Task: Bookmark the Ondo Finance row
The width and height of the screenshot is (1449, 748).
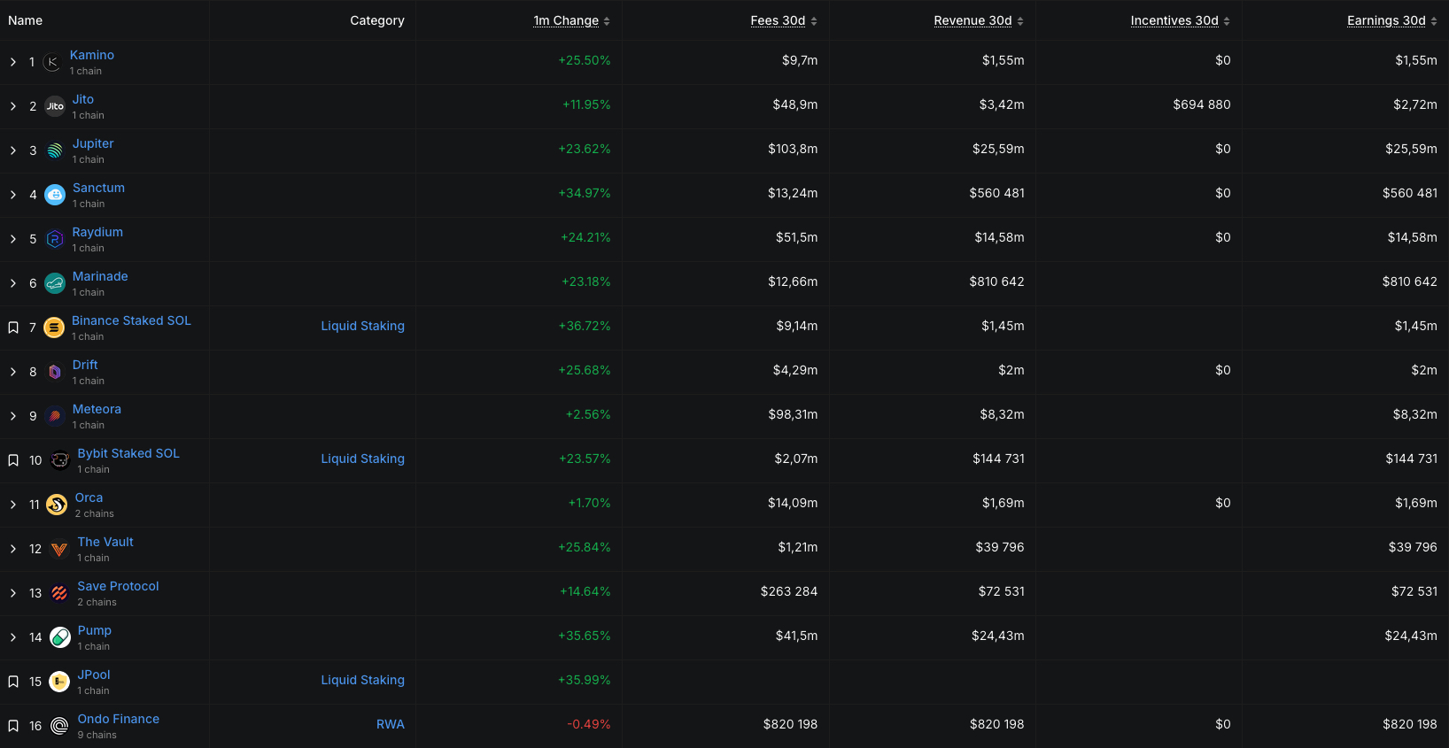Action: tap(13, 726)
